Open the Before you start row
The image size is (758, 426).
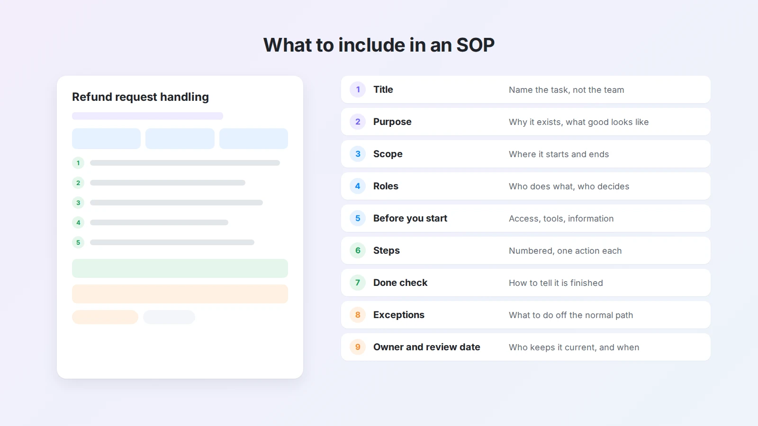[526, 218]
